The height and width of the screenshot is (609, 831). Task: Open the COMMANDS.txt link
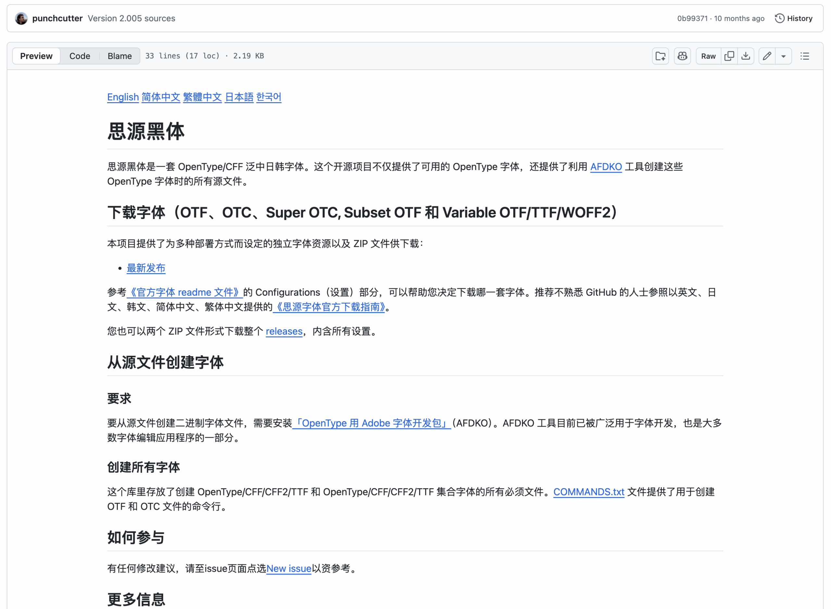588,492
